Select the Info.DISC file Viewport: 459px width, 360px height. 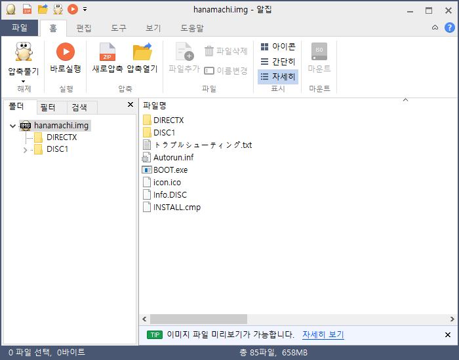pyautogui.click(x=165, y=195)
